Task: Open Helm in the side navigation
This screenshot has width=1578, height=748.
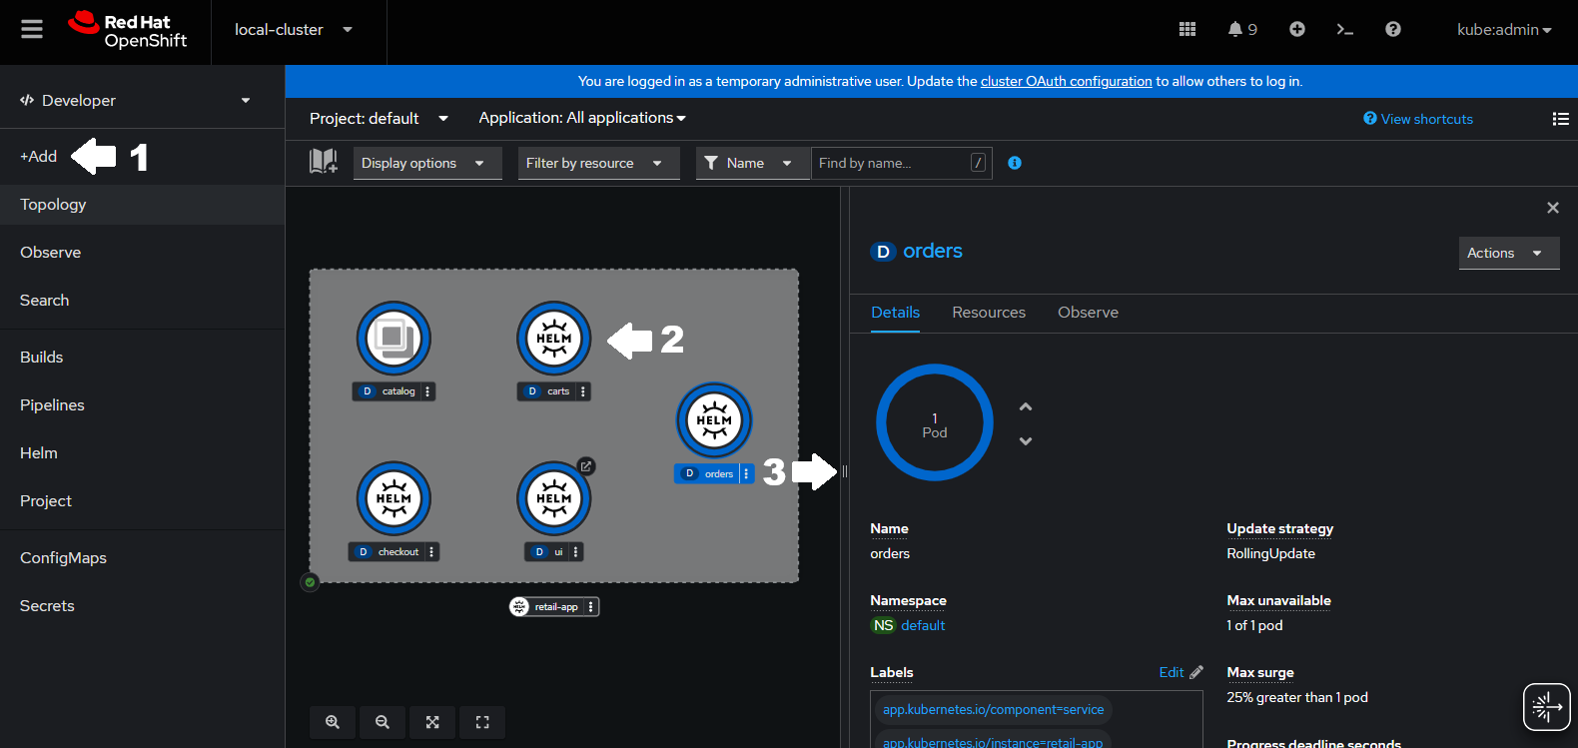Action: (39, 453)
